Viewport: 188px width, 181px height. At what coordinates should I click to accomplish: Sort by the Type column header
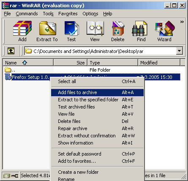[113, 63]
